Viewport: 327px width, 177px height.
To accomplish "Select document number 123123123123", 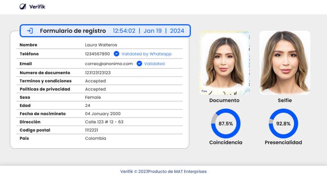I will (98, 73).
